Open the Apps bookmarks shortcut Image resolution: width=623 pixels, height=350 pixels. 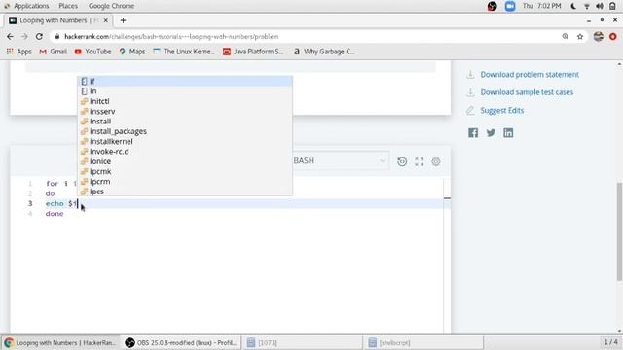[x=19, y=52]
